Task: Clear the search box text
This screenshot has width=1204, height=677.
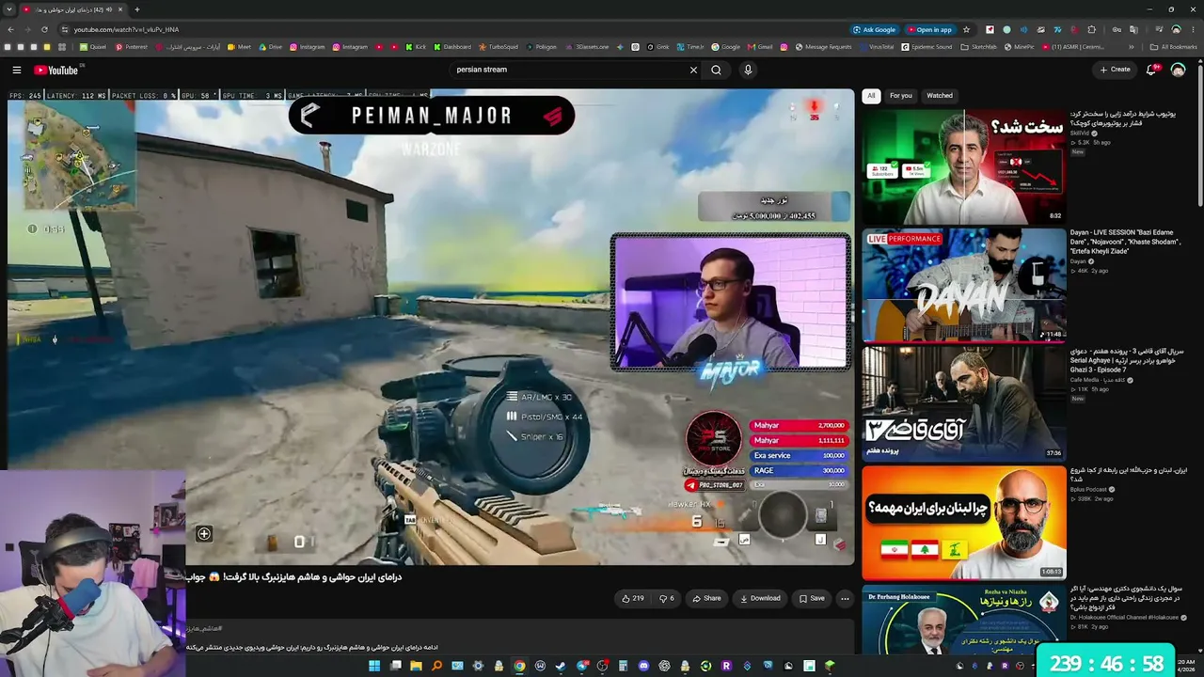Action: 693,70
